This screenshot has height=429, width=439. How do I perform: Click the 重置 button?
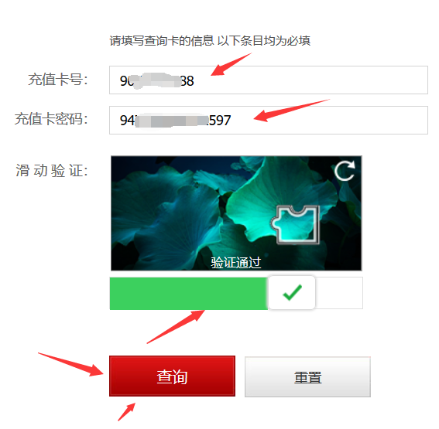point(307,376)
